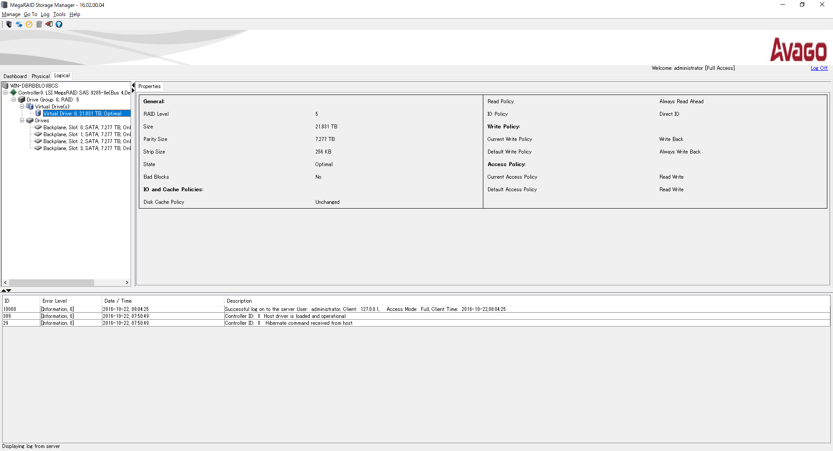
Task: Click the Drive Group stacked disks icon
Action: tap(22, 99)
